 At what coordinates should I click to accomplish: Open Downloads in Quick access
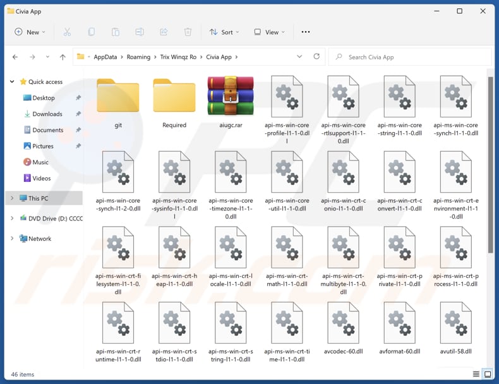coord(47,114)
